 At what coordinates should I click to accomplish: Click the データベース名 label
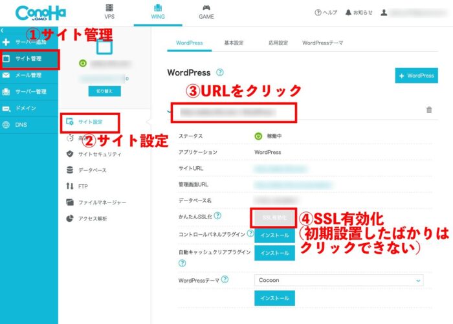[x=195, y=200]
